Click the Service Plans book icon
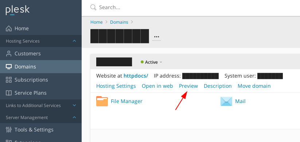This screenshot has width=300, height=142. click(9, 93)
